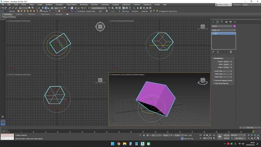This screenshot has width=261, height=147.
Task: Open the Modifier List dropdown
Action: [223, 30]
